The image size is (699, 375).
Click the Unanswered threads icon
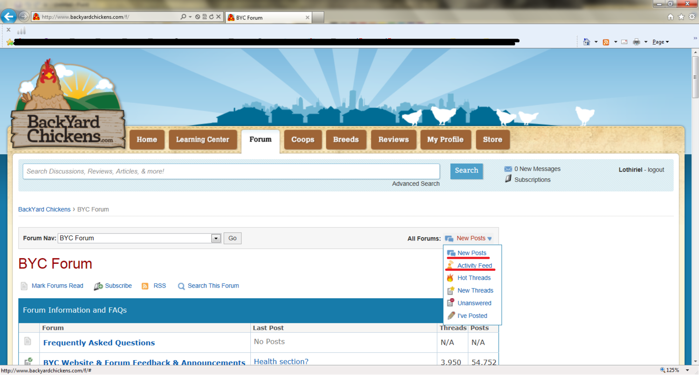pos(450,303)
